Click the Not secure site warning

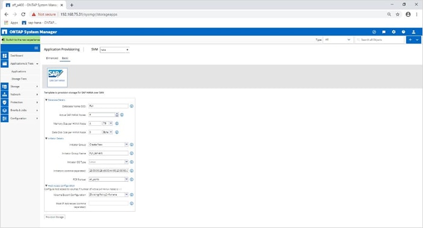pos(44,14)
